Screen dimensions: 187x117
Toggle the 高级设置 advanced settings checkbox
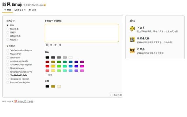[x=112, y=95]
